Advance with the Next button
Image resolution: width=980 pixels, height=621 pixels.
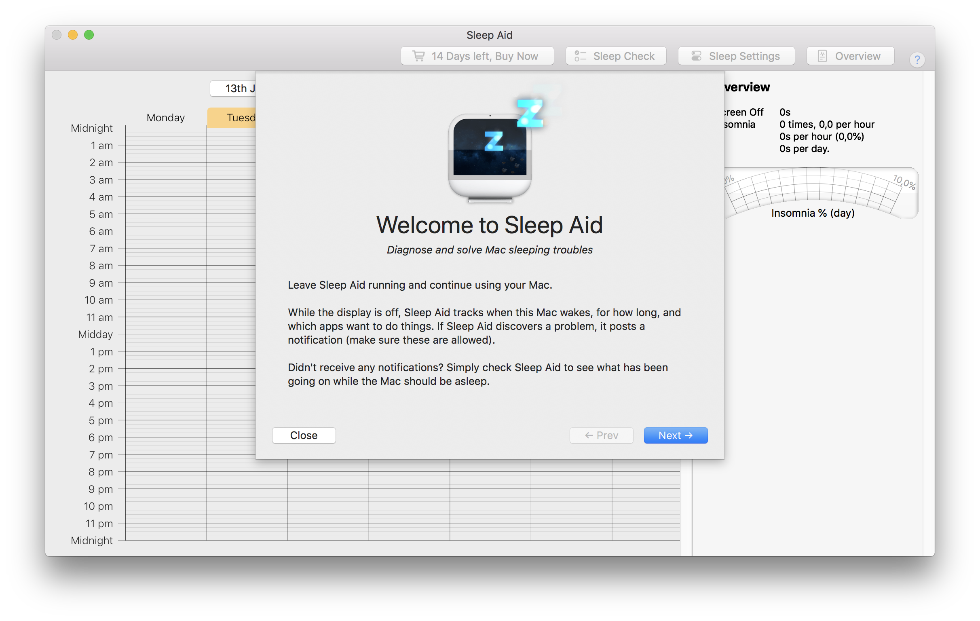click(x=675, y=435)
